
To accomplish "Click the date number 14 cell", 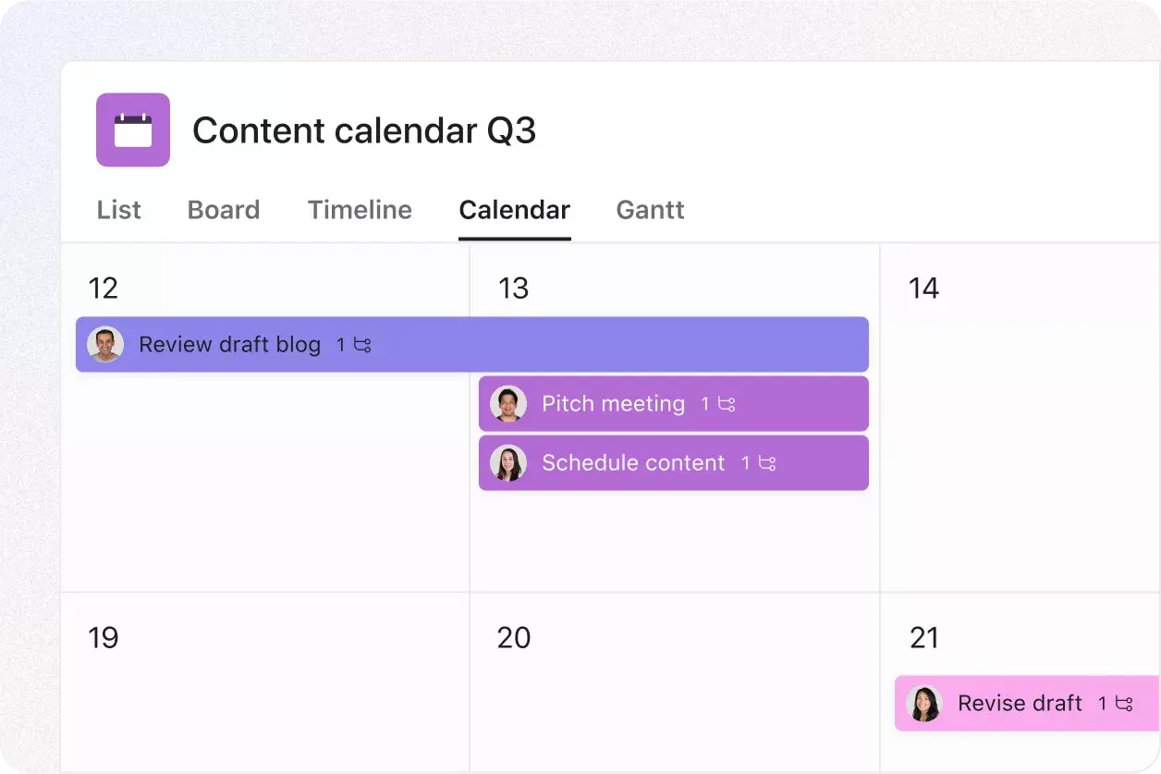I will (x=923, y=288).
